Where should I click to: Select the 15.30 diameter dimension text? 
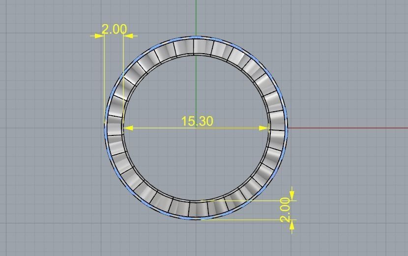pyautogui.click(x=197, y=121)
